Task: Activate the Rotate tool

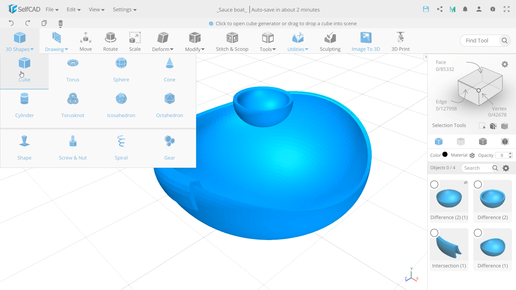Action: point(110,42)
